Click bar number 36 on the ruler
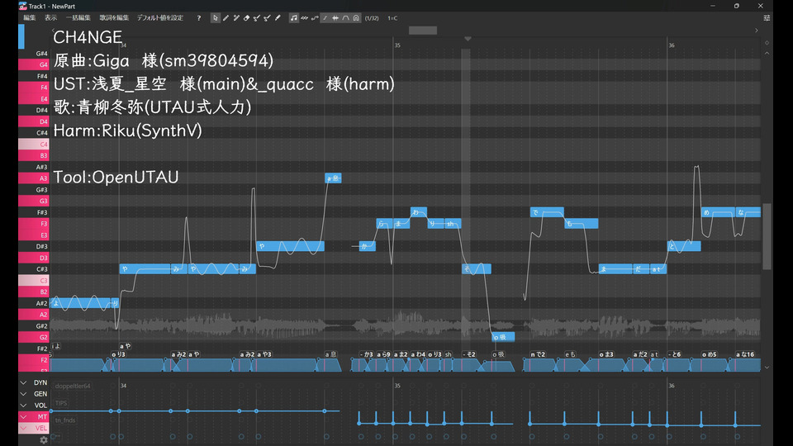This screenshot has width=793, height=446. (672, 45)
